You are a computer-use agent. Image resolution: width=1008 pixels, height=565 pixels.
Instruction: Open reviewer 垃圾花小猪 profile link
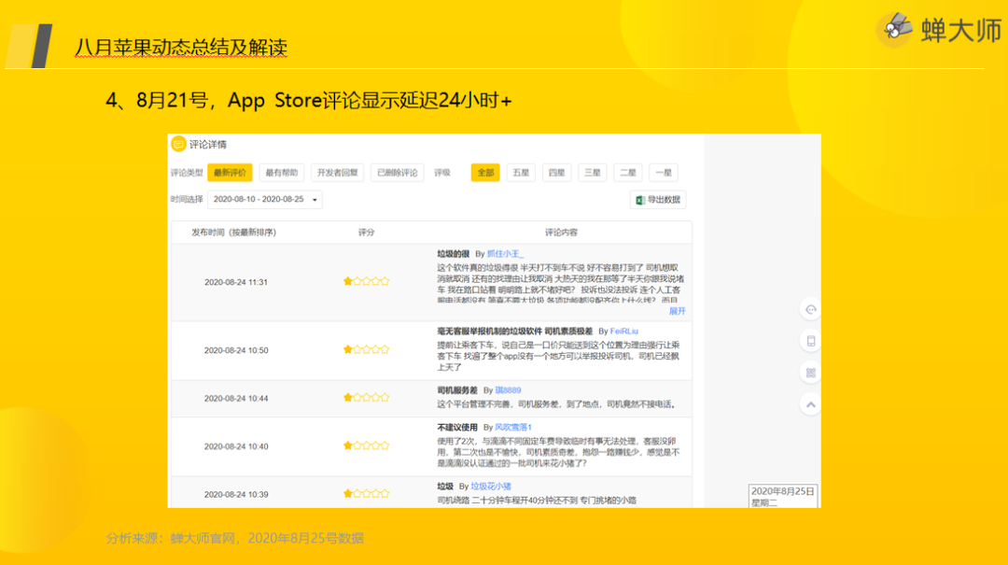(x=491, y=487)
